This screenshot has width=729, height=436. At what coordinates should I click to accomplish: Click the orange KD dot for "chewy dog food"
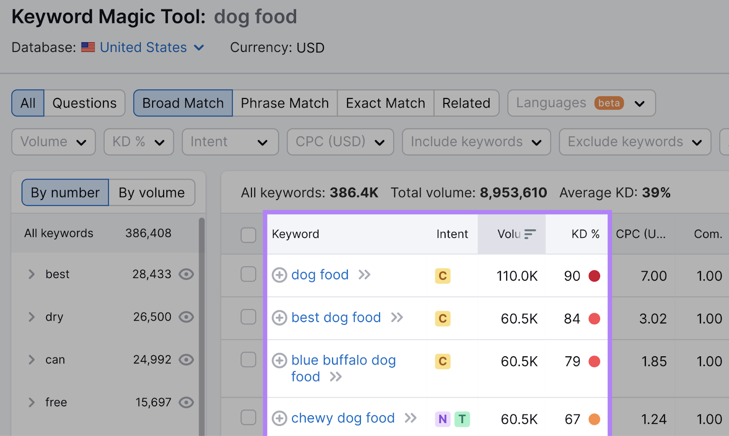click(x=595, y=419)
